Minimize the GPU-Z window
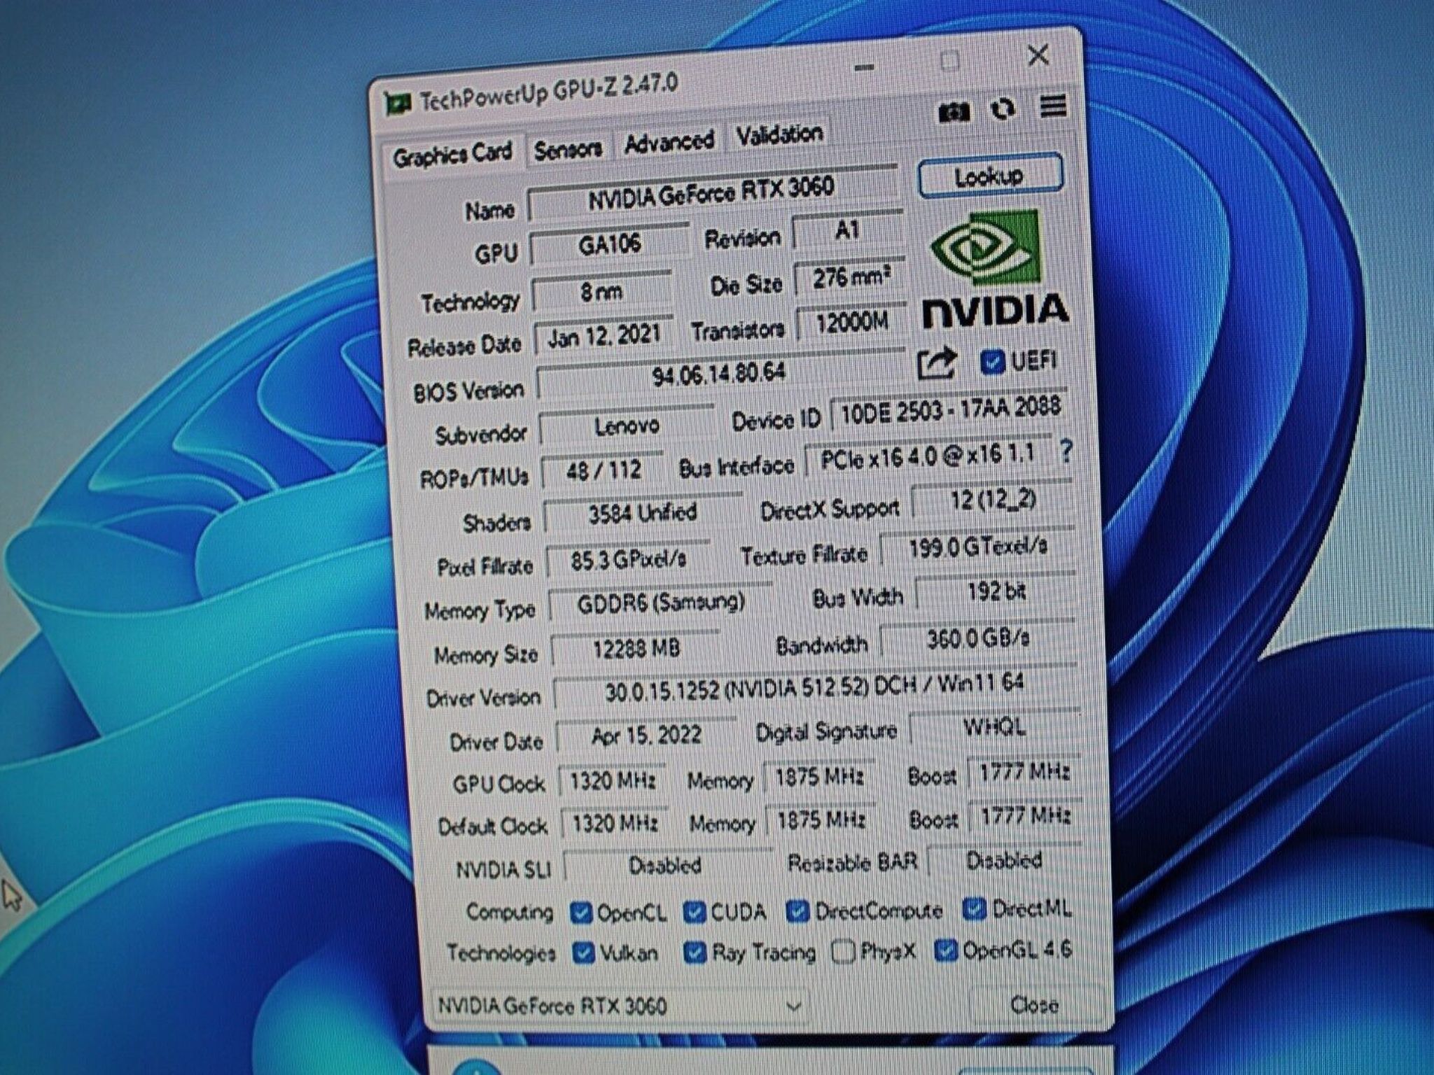This screenshot has height=1075, width=1434. [865, 68]
